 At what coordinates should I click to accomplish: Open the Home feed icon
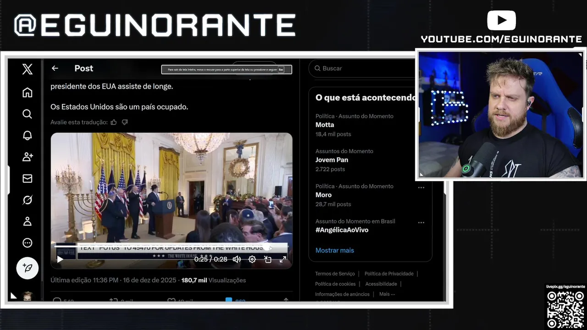point(27,93)
